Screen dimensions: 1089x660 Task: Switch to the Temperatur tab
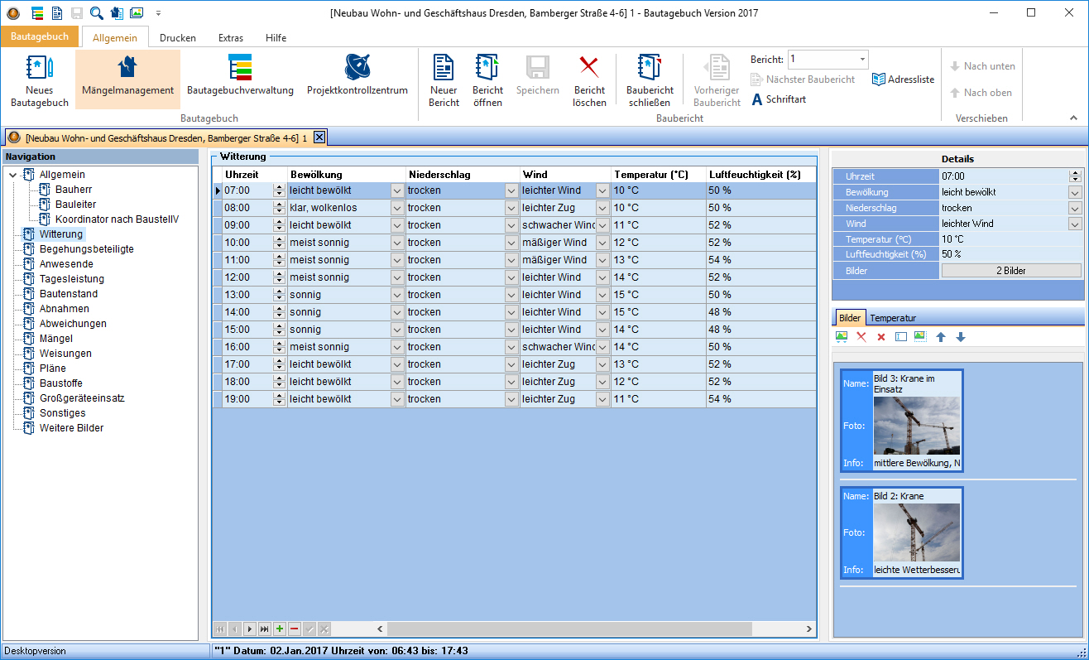893,318
